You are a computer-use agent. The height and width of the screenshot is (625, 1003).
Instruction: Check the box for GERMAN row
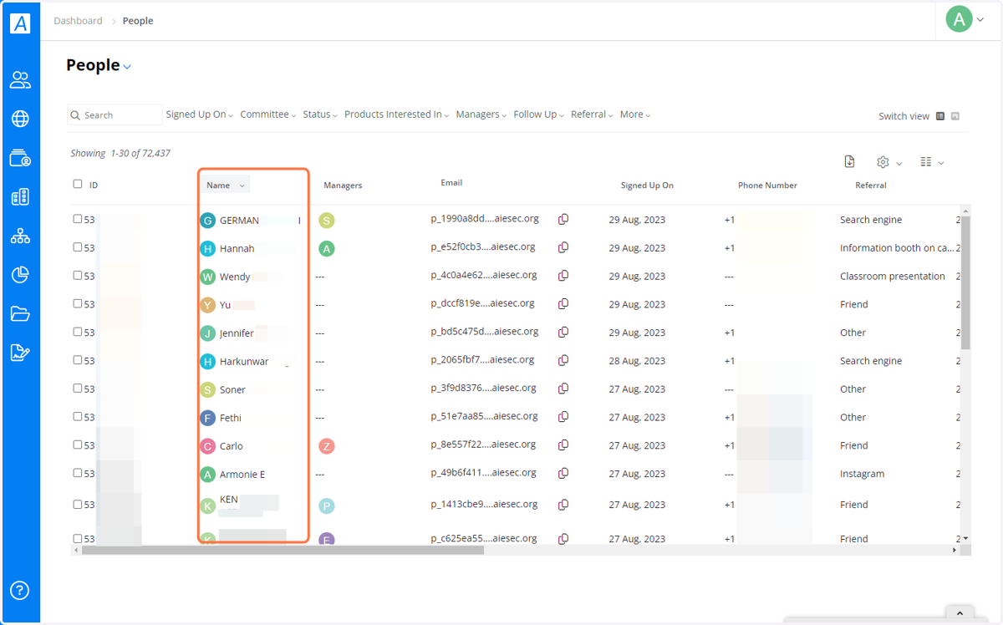(78, 219)
